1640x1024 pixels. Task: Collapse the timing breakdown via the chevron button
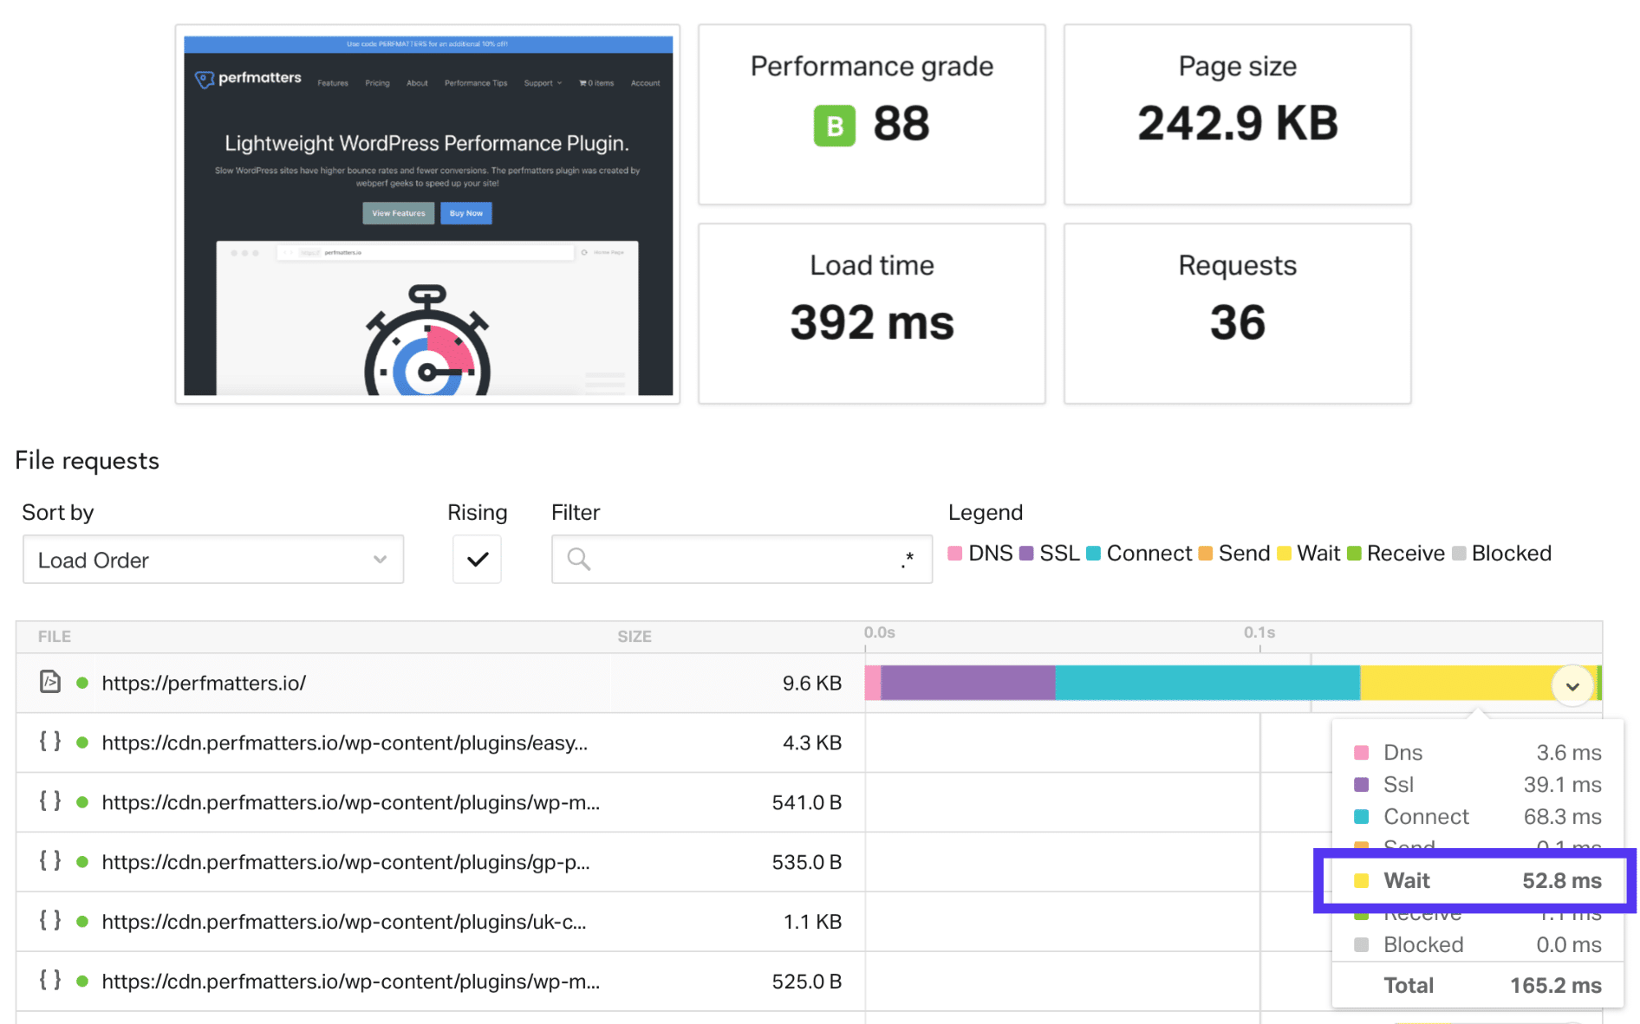click(1572, 684)
